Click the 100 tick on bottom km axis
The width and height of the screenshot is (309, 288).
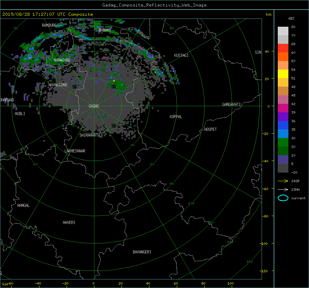tap(230, 284)
